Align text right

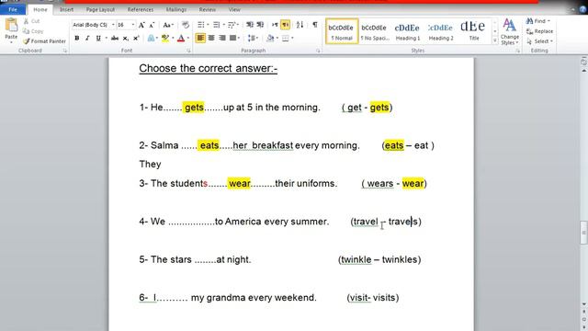222,38
